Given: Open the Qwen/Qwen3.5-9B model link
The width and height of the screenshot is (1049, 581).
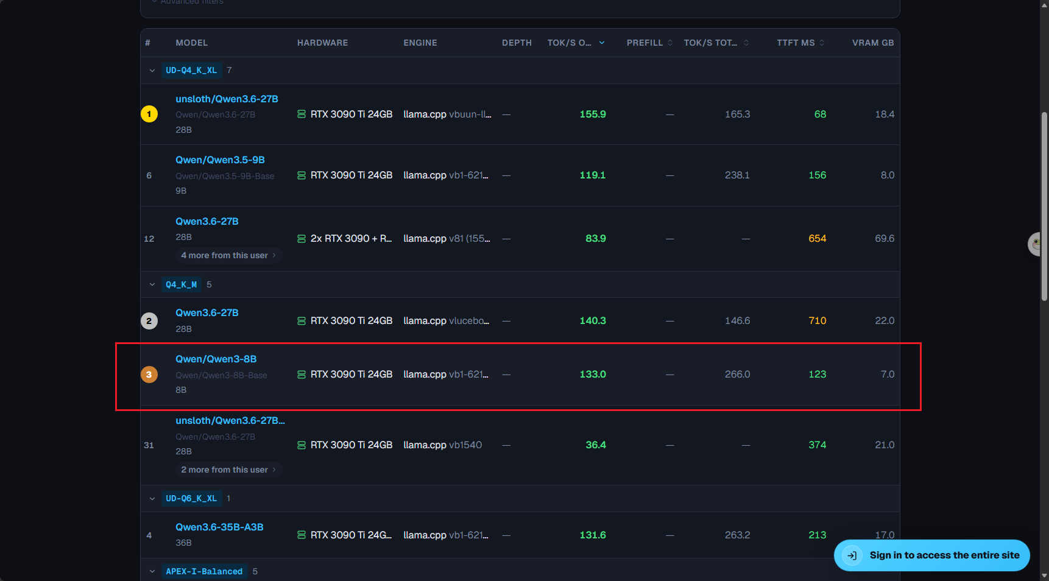Looking at the screenshot, I should coord(220,160).
